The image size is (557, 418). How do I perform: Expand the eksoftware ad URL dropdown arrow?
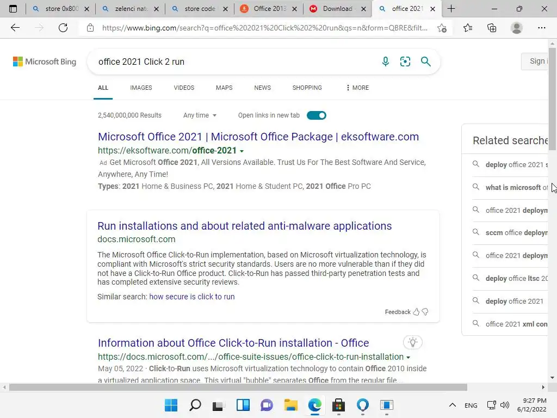242,151
